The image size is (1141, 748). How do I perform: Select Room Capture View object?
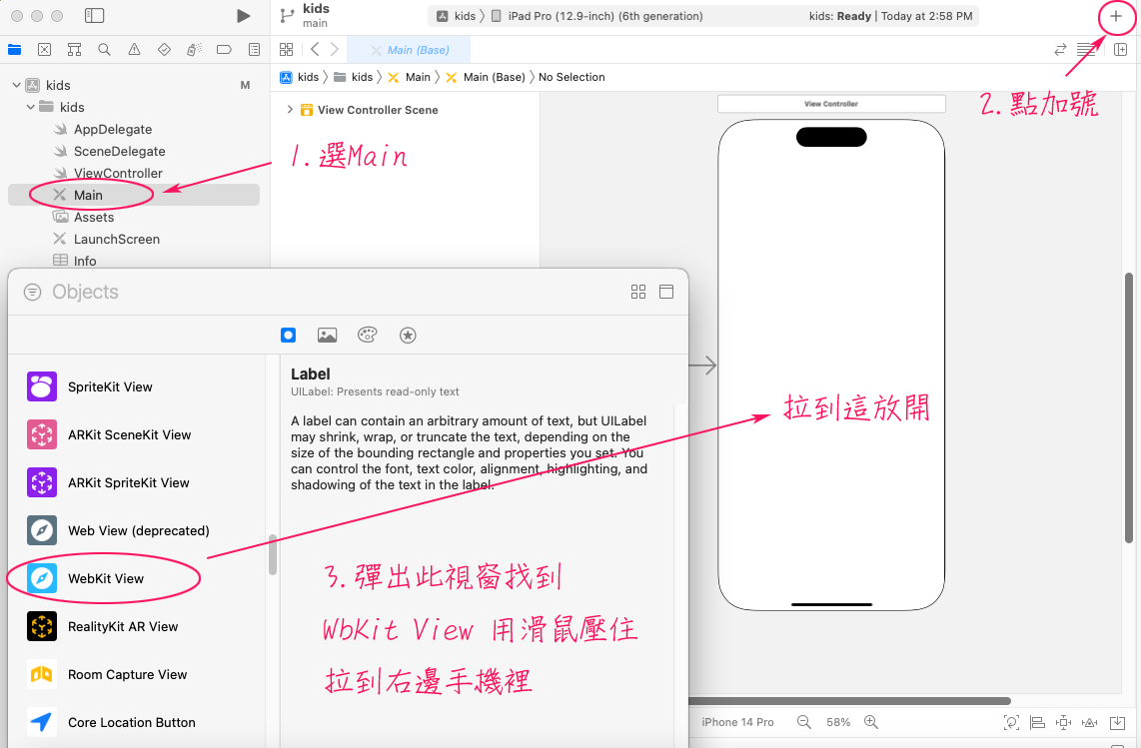click(x=137, y=675)
